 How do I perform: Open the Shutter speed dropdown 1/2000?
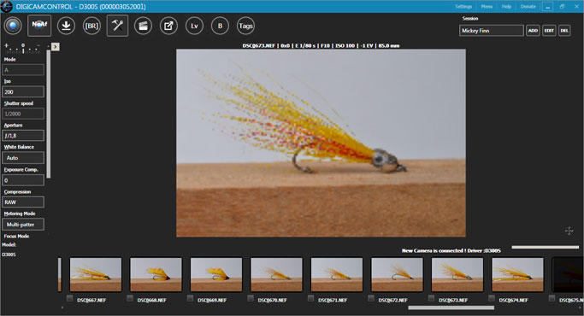click(23, 114)
